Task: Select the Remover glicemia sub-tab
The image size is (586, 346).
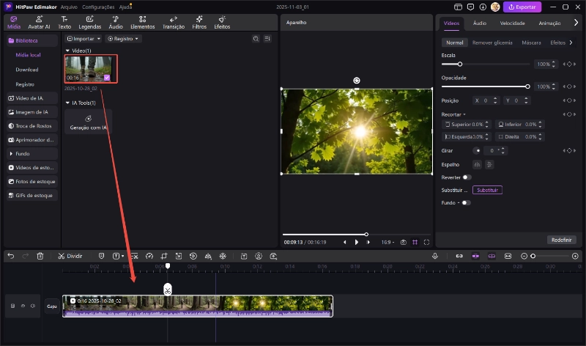Action: (492, 43)
